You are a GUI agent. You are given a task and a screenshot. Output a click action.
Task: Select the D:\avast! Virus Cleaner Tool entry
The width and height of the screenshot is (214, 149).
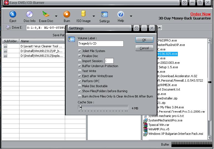pos(41,46)
